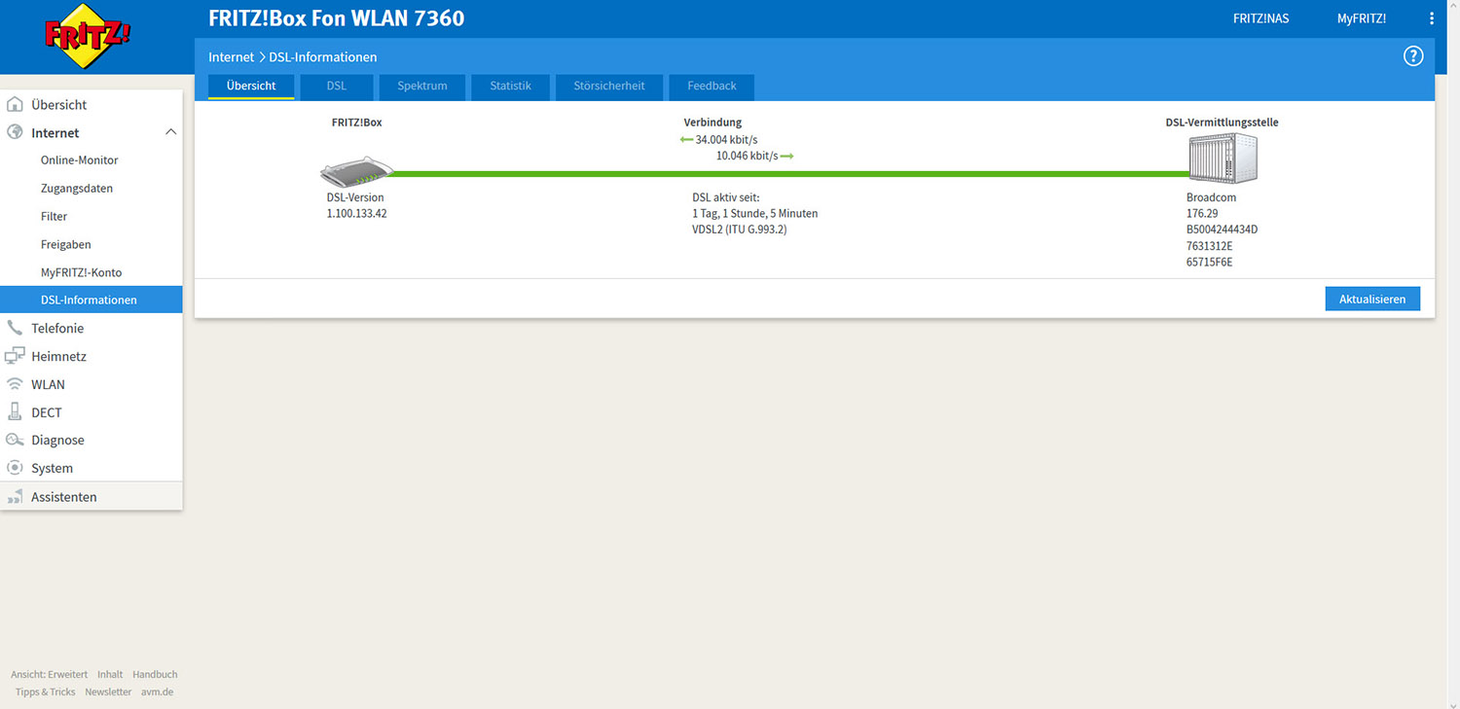Click the house icon for Übersicht
The width and height of the screenshot is (1460, 709).
tap(15, 105)
